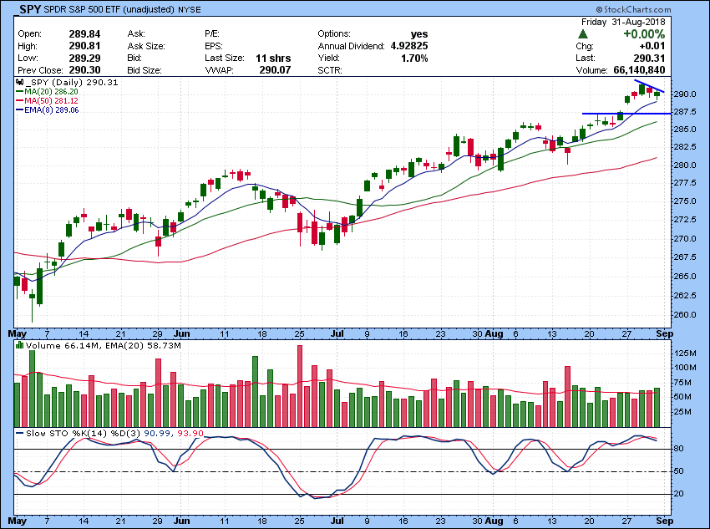Screen dimensions: 710x529
Task: Click the Volume value 66,140,840
Action: [x=639, y=70]
